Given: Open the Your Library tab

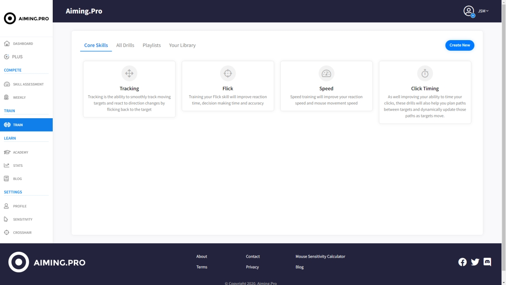Looking at the screenshot, I should [x=182, y=45].
